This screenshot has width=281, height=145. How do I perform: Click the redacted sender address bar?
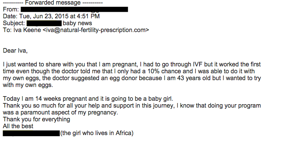[x=75, y=10]
